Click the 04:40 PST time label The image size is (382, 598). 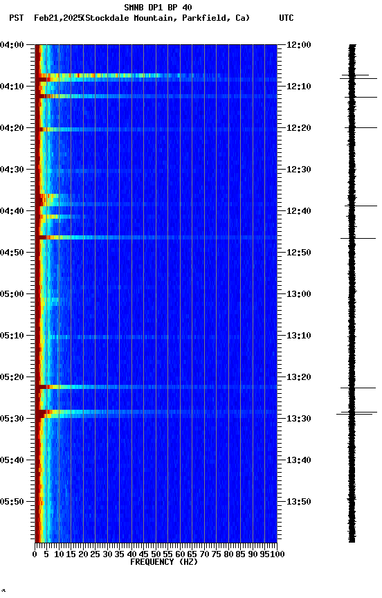pyautogui.click(x=12, y=211)
